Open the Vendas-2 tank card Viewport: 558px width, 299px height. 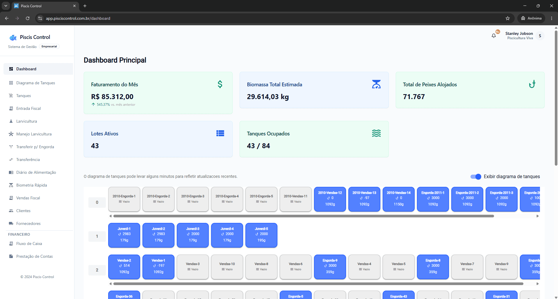tap(124, 267)
